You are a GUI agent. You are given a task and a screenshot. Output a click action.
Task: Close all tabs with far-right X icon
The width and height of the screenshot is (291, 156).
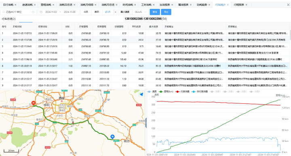pyautogui.click(x=288, y=5)
